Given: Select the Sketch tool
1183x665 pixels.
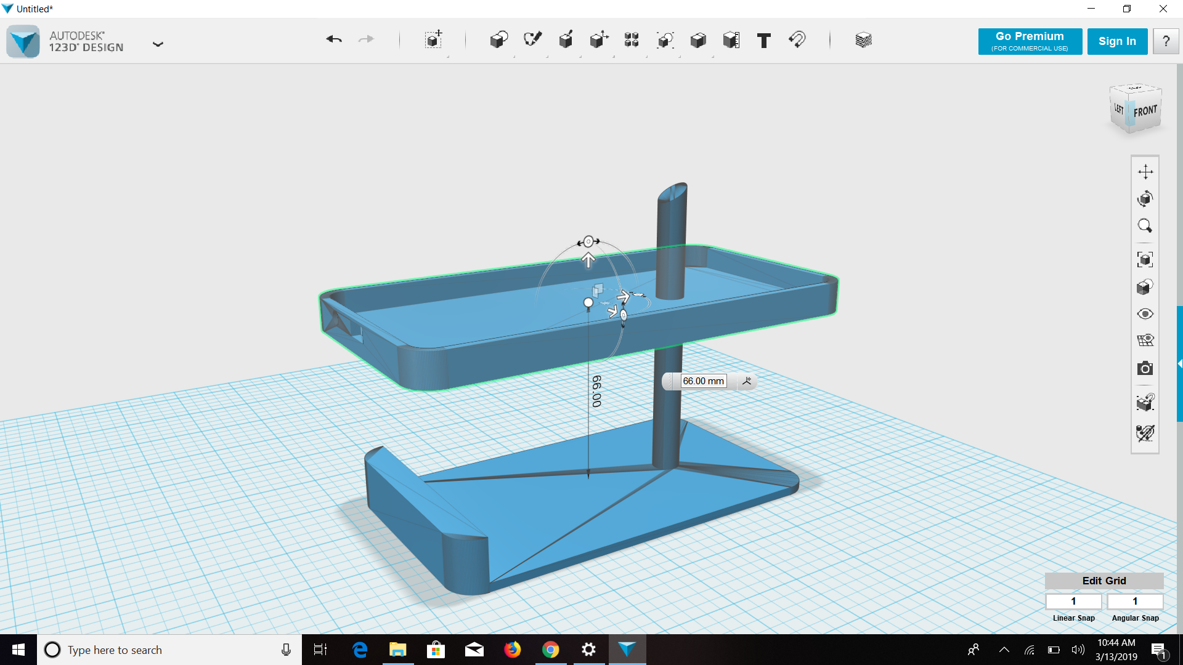Looking at the screenshot, I should pos(532,40).
